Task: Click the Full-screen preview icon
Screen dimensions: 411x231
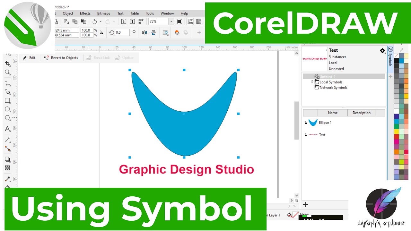Action: (179, 21)
